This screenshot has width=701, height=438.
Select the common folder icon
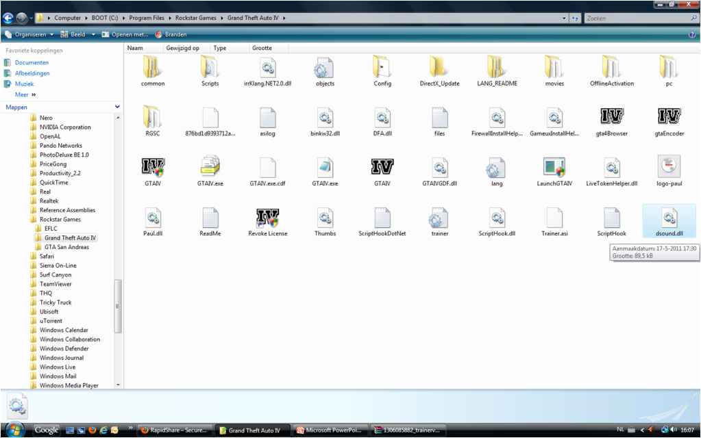[x=152, y=68]
